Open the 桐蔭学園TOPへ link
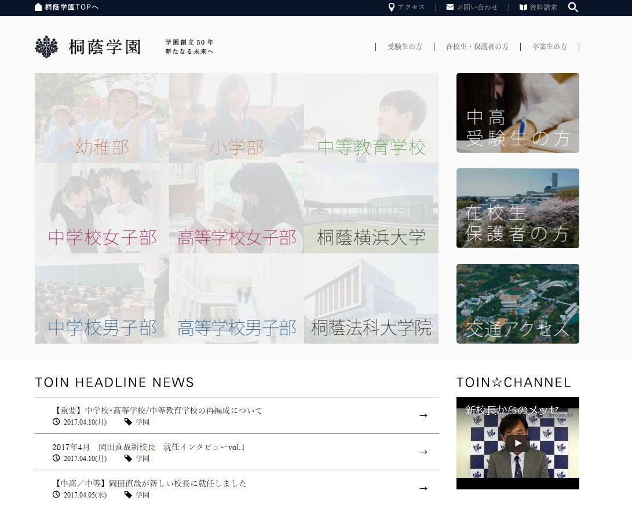Screen dimensions: 632x505 point(71,8)
